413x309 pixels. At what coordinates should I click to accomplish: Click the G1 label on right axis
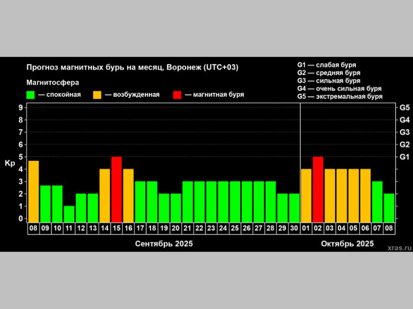(x=404, y=157)
